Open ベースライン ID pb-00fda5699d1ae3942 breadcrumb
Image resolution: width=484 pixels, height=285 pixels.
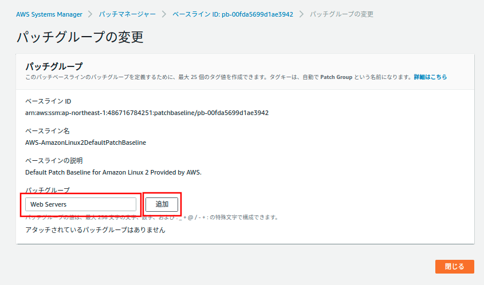233,14
